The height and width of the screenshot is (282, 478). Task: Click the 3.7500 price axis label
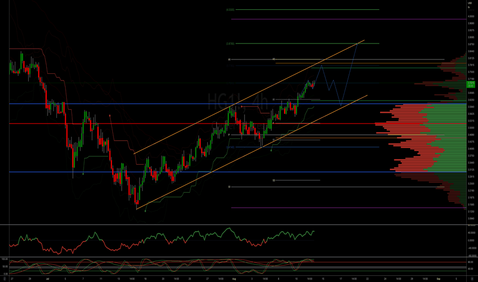click(x=471, y=72)
